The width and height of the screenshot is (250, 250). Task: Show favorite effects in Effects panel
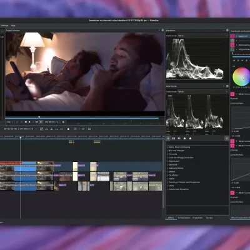190,138
